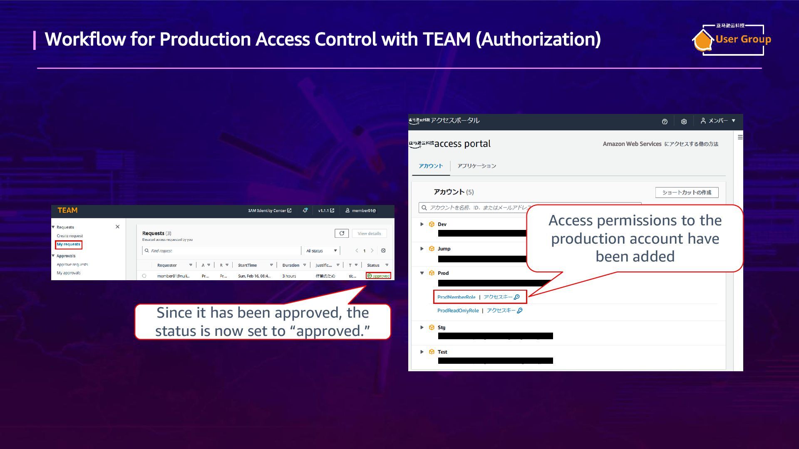Close the TEAM side navigation panel
The image size is (799, 449).
[x=117, y=227]
